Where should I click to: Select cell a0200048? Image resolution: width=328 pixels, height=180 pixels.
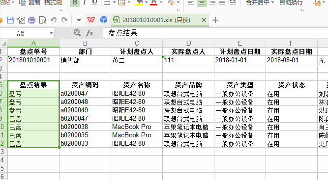click(x=85, y=102)
